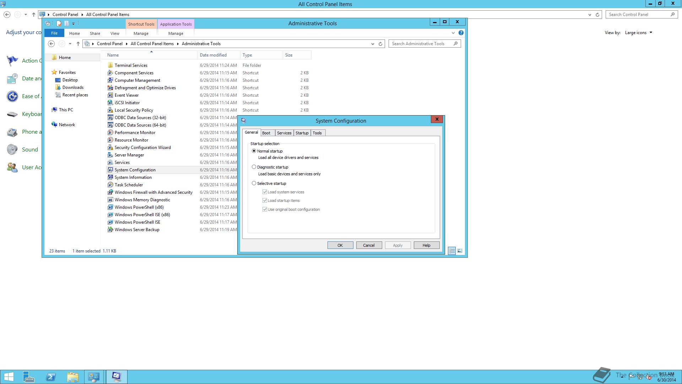Select This PC in the navigation pane
The height and width of the screenshot is (384, 682).
[x=66, y=110]
